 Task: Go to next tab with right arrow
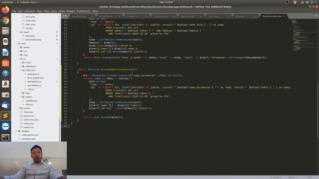click(x=65, y=16)
